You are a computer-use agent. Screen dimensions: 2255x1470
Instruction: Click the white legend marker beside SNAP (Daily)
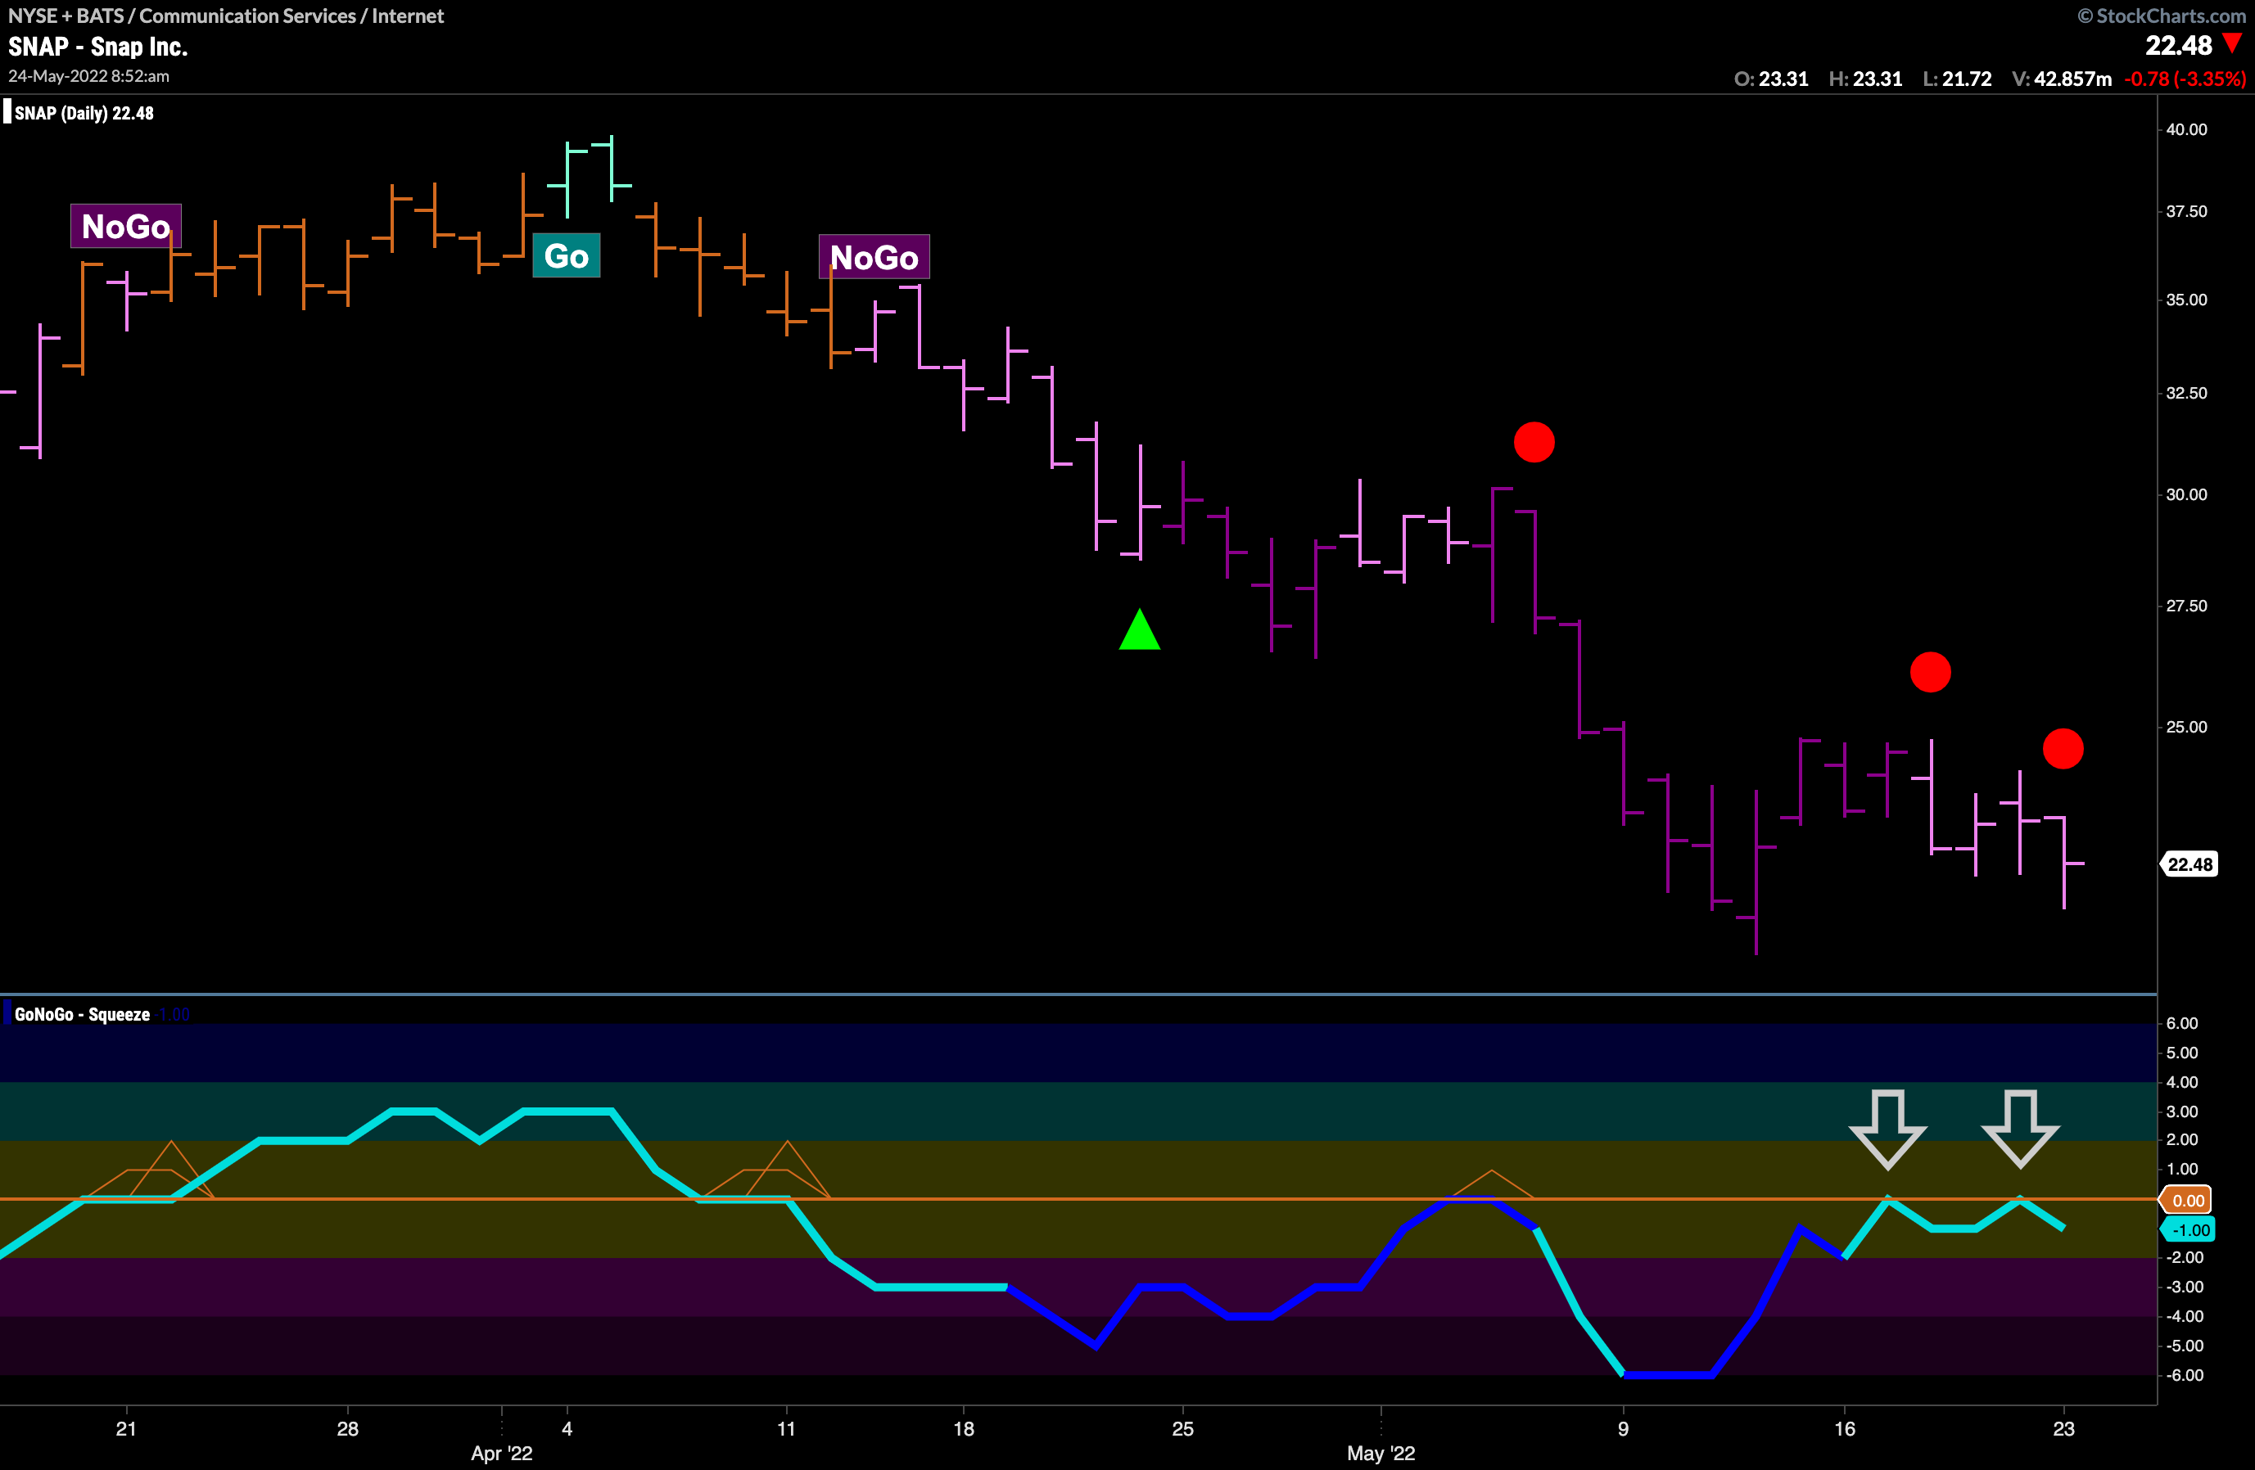tap(7, 113)
